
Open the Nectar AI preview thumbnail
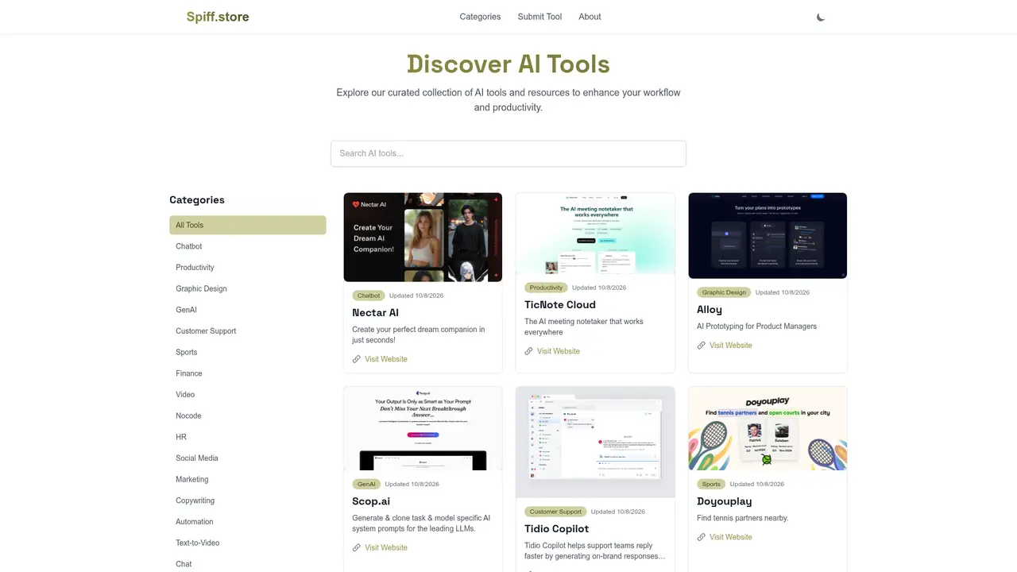(423, 238)
